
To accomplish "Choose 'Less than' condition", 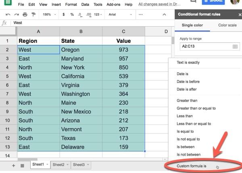I will 185,116.
